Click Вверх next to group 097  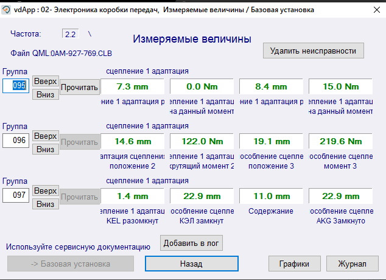coord(46,191)
